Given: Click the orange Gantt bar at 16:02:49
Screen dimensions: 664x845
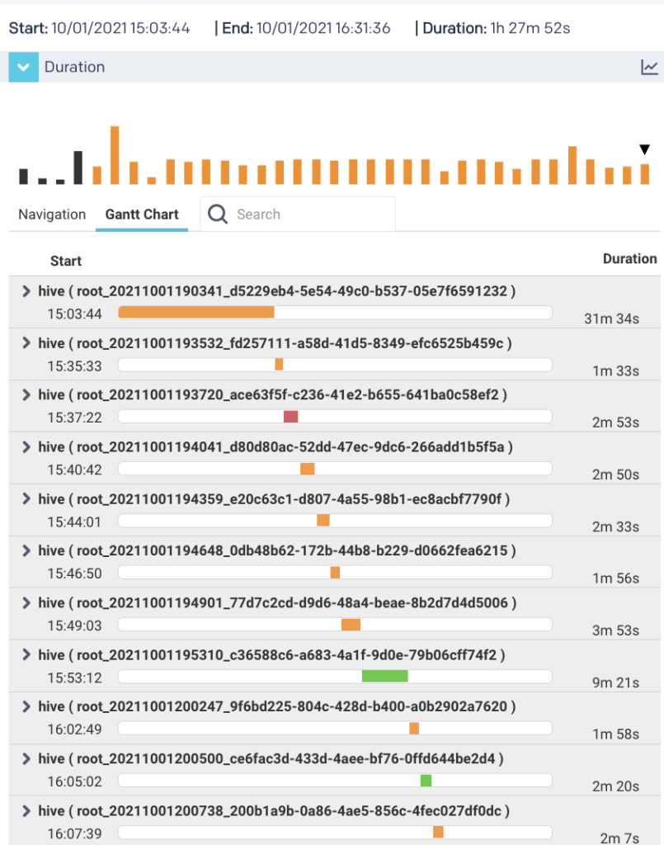Looking at the screenshot, I should coord(414,729).
